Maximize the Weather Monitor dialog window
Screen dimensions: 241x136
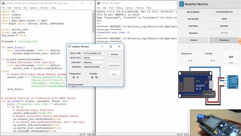(x=111, y=46)
